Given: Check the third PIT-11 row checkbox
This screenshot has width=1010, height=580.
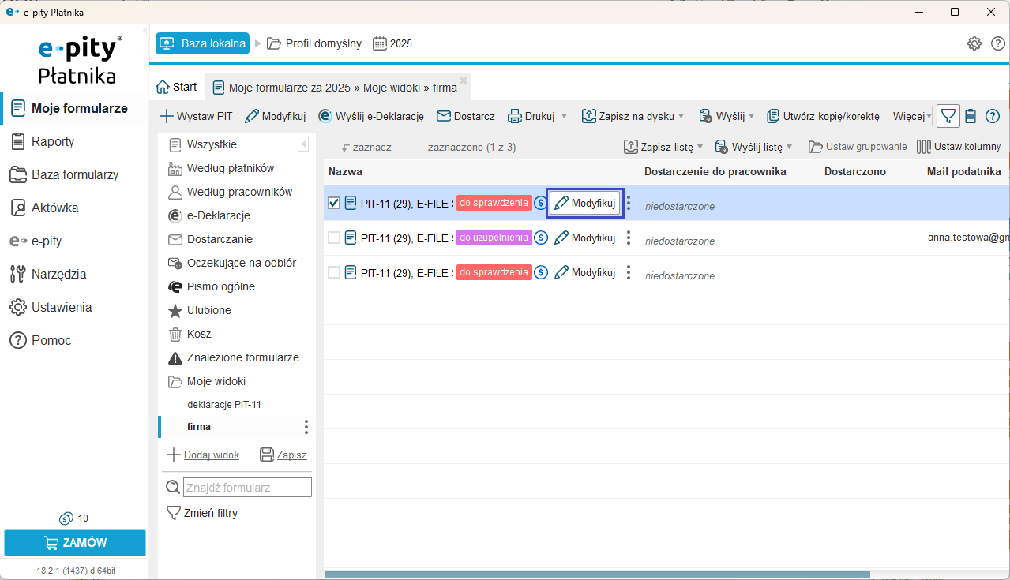Looking at the screenshot, I should [x=334, y=272].
